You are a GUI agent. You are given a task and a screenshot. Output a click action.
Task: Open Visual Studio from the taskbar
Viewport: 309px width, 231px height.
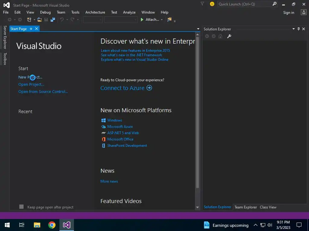click(x=67, y=225)
